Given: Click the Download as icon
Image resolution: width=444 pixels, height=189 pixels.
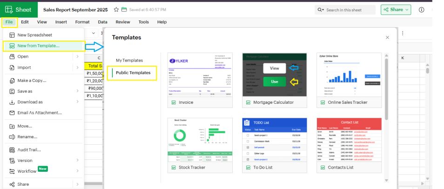Looking at the screenshot, I should pyautogui.click(x=12, y=102).
